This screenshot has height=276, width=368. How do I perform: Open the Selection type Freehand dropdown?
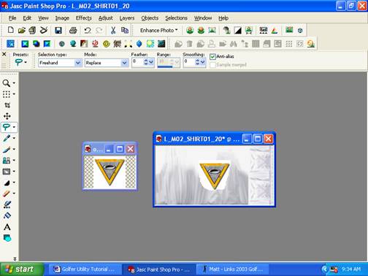(78, 63)
